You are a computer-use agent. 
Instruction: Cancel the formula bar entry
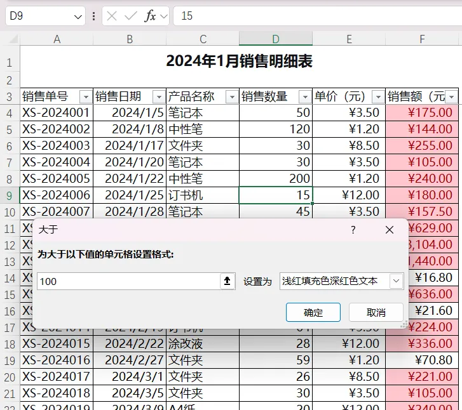point(112,16)
